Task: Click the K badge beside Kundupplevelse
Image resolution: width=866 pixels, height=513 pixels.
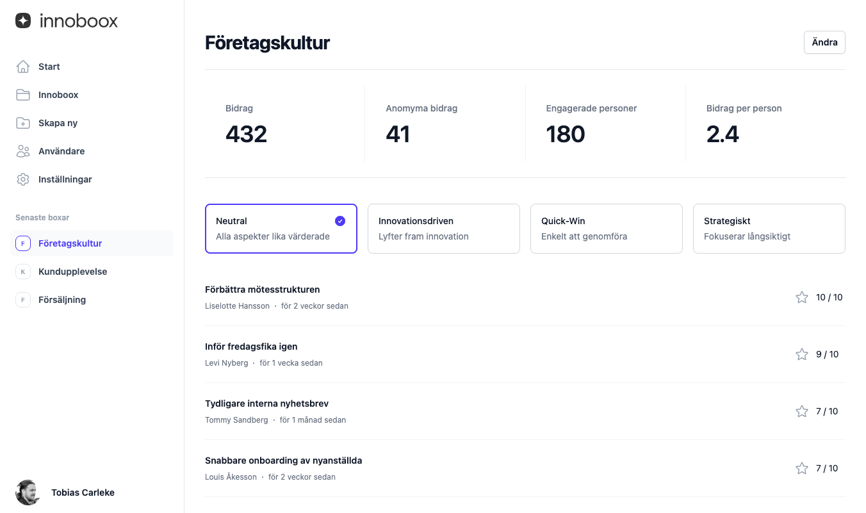Action: [23, 272]
